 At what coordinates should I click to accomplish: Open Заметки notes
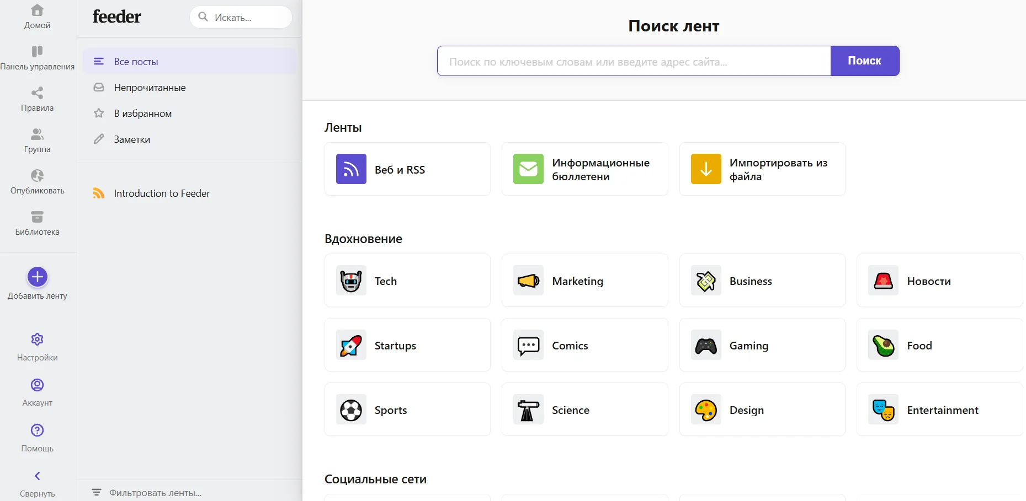[x=189, y=139]
